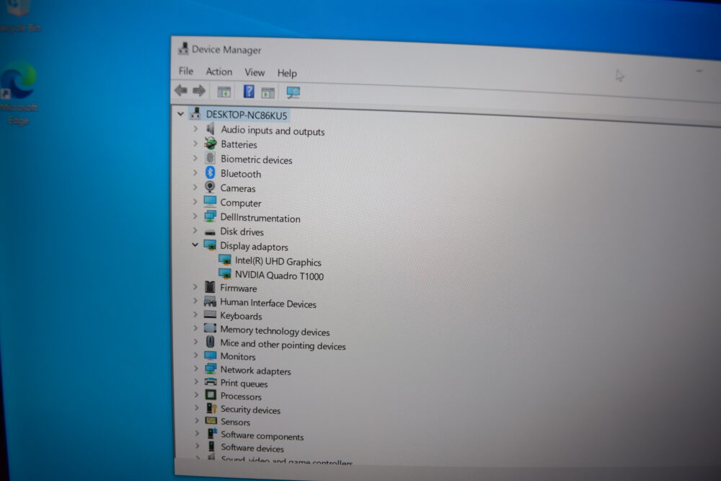The width and height of the screenshot is (721, 481).
Task: Click the Sensors category icon
Action: click(211, 420)
